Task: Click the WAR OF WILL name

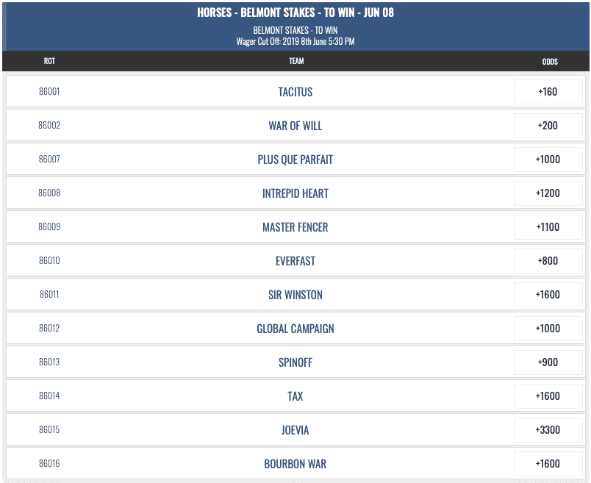Action: [295, 126]
